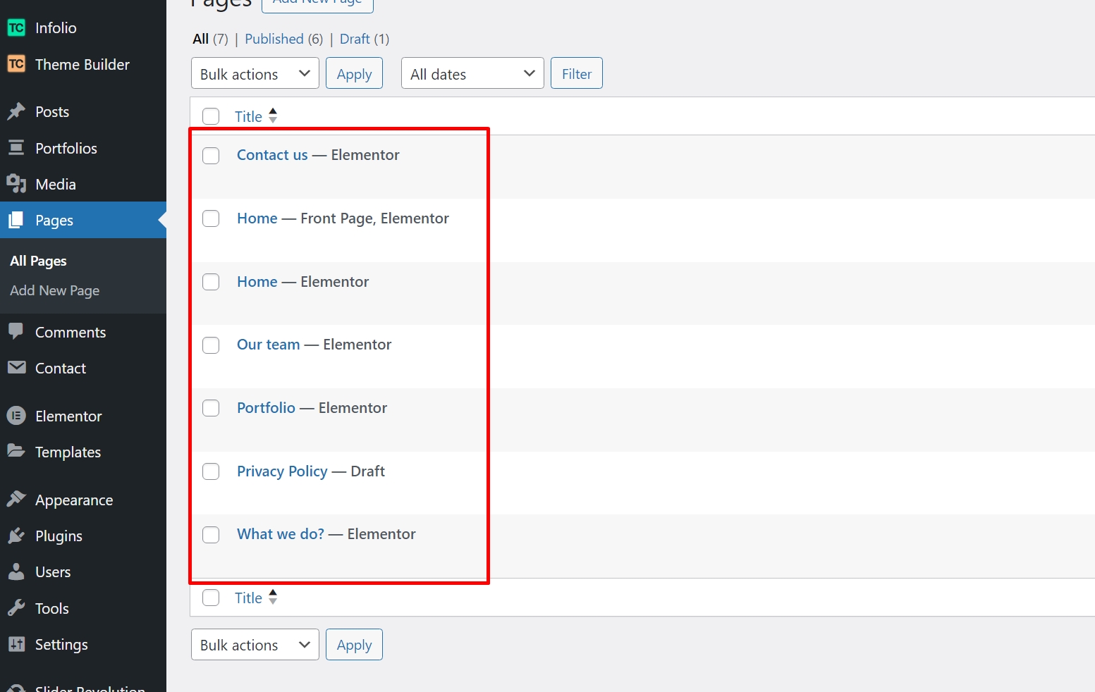Image resolution: width=1095 pixels, height=692 pixels.
Task: Open the Privacy Policy draft link
Action: point(282,471)
